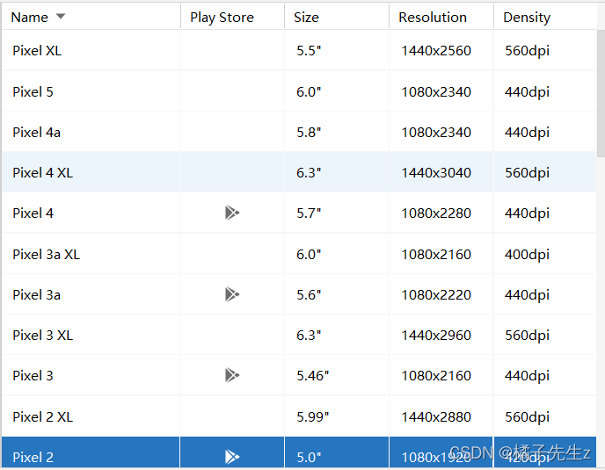This screenshot has width=605, height=470.
Task: Click the Play Store icon for Pixel 3
Action: click(232, 375)
